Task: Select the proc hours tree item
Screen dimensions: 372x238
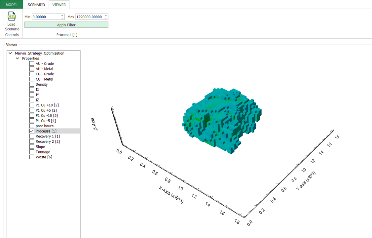Action: point(44,126)
